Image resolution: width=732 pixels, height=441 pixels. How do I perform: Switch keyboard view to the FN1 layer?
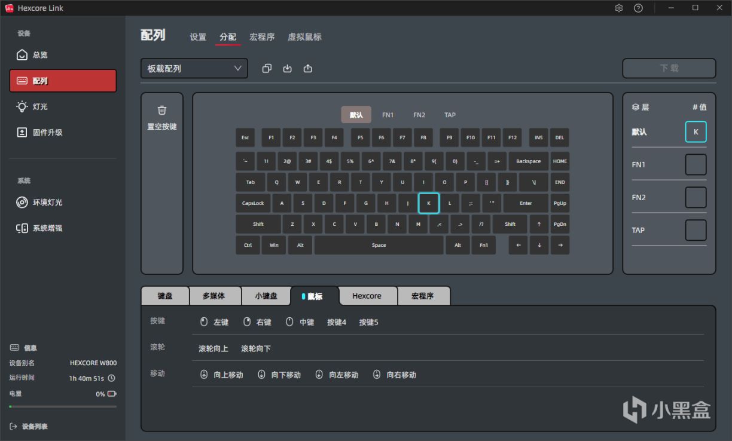tap(388, 115)
